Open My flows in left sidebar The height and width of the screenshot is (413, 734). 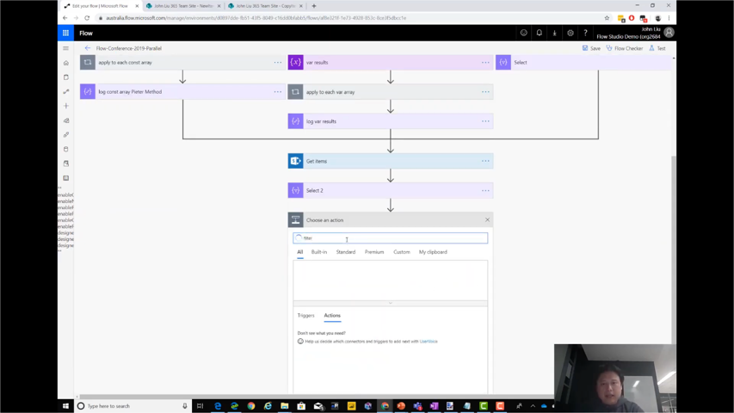click(x=66, y=92)
